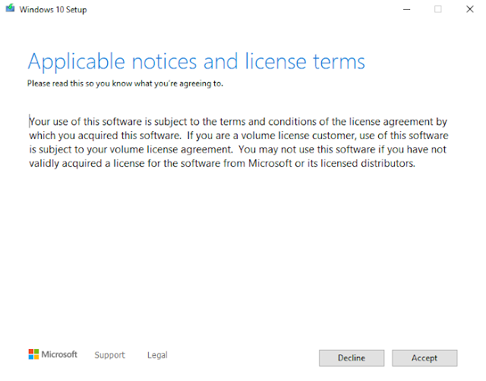Minimize the Windows 10 Setup window
This screenshot has width=486, height=381.
(x=407, y=9)
